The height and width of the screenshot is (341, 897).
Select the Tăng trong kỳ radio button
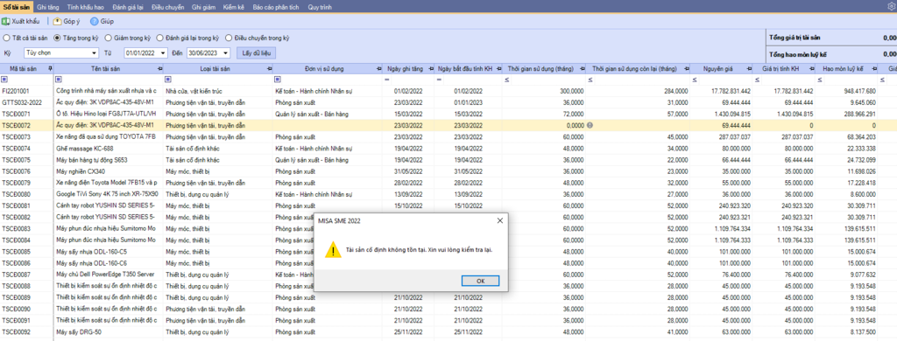point(57,38)
